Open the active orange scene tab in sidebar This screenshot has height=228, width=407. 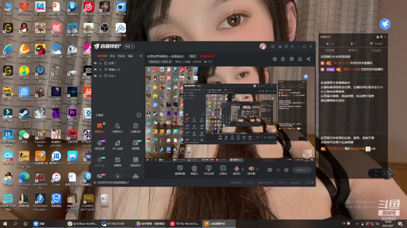[x=102, y=56]
